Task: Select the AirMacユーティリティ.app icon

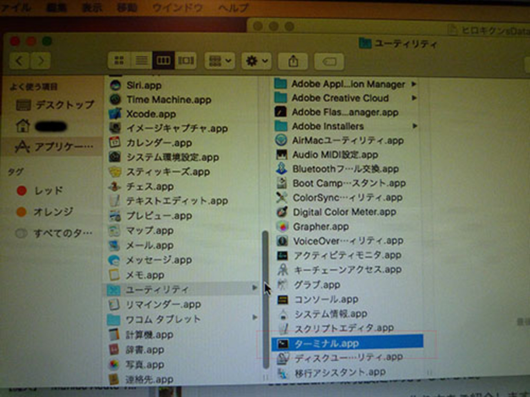Action: coord(281,140)
